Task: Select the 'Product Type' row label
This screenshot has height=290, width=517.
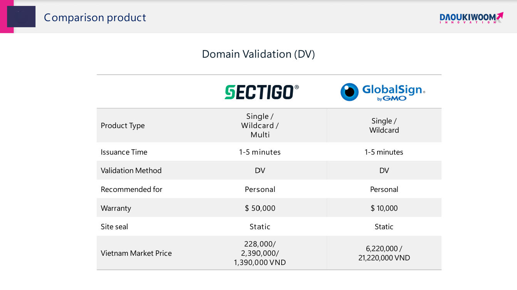Action: 123,126
